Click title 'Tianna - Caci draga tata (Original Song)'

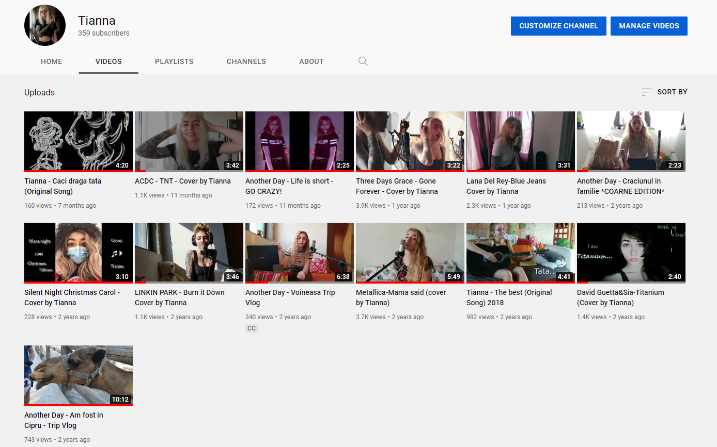[x=63, y=186]
